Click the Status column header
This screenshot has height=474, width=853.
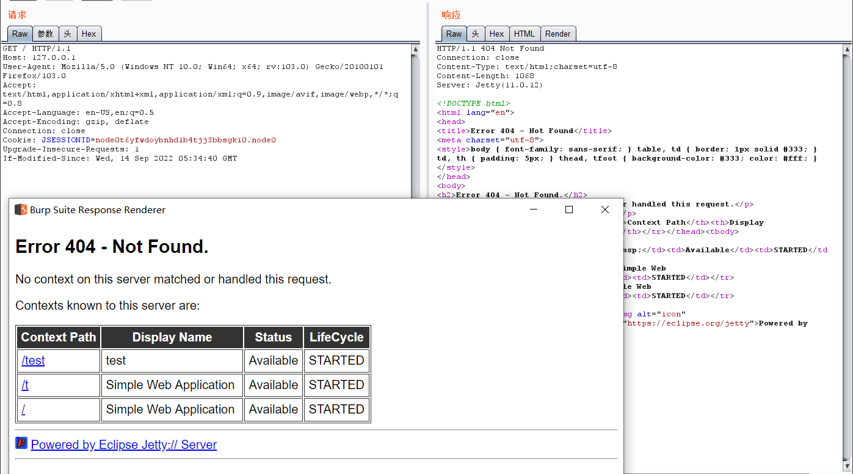point(274,337)
